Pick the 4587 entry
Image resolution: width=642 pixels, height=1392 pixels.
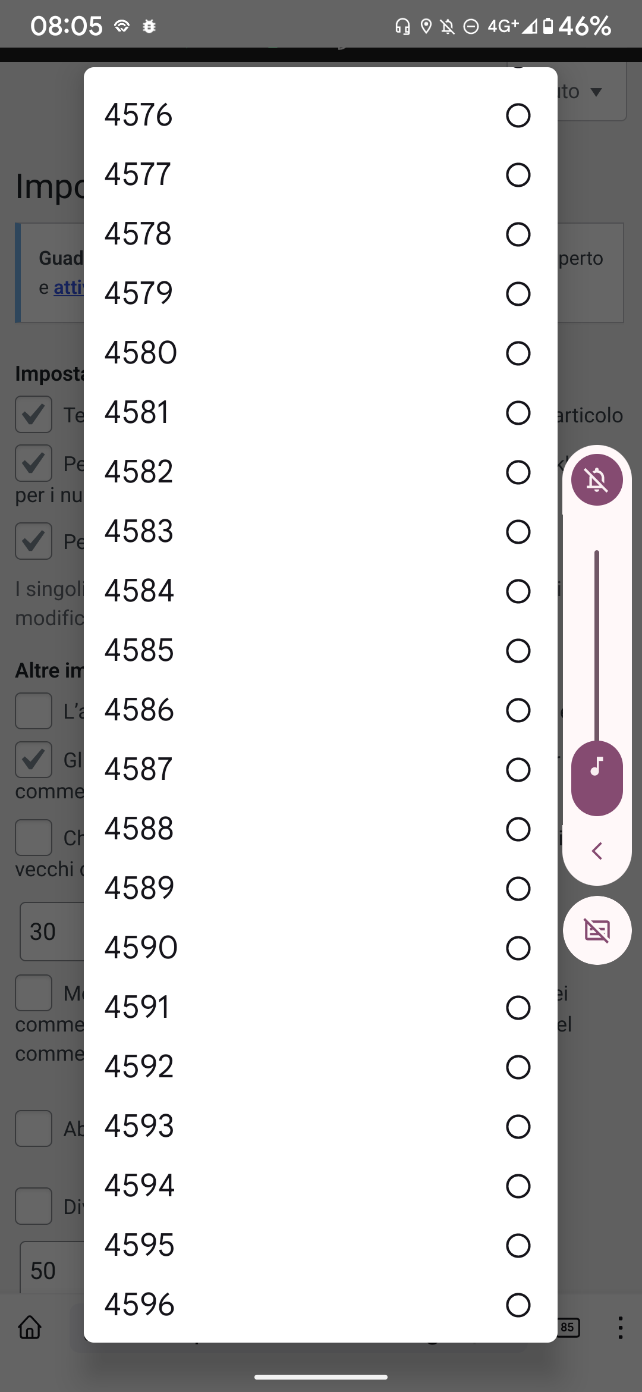click(320, 770)
